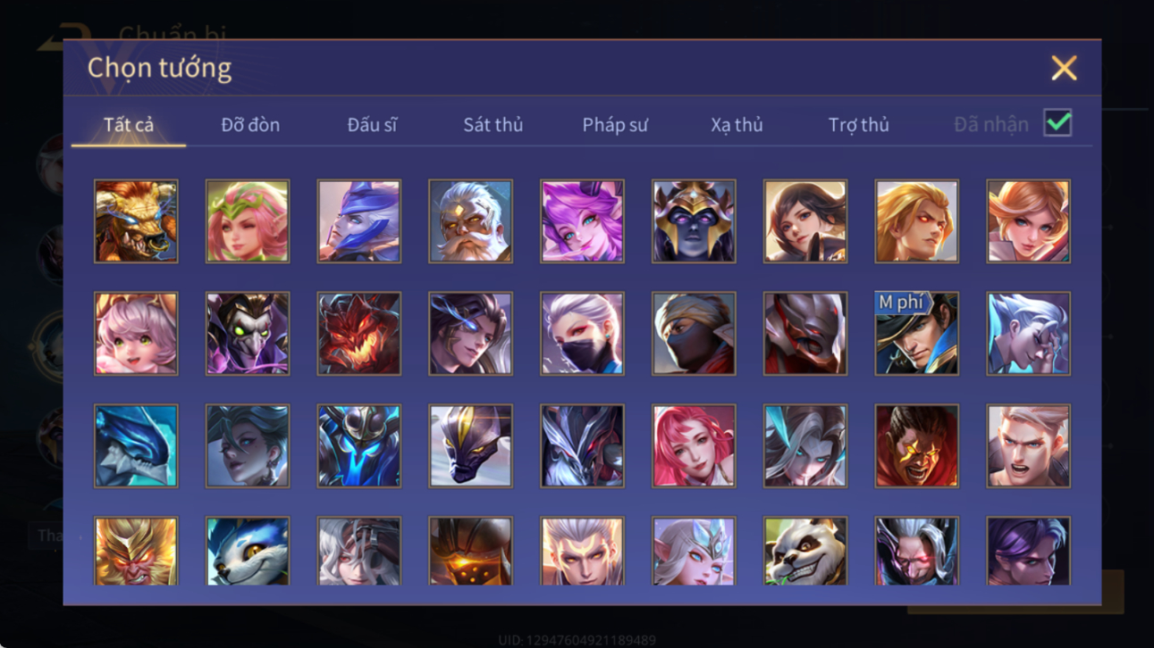Select the Tất cả tab
Image resolution: width=1154 pixels, height=648 pixels.
point(129,125)
